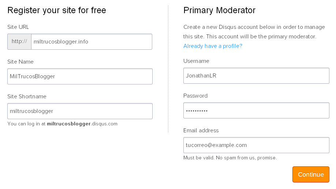This screenshot has width=336, height=189.
Task: Focus the Password field
Action: (x=256, y=110)
